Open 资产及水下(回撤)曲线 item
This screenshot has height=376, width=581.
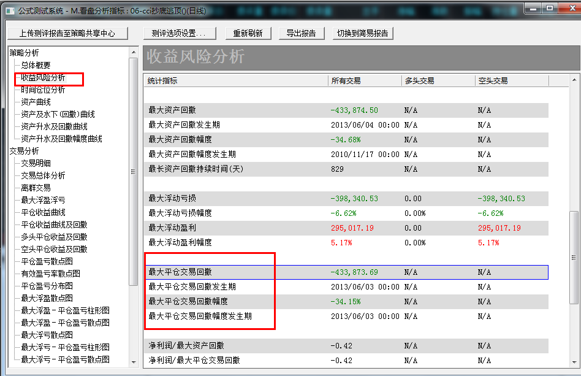[58, 114]
